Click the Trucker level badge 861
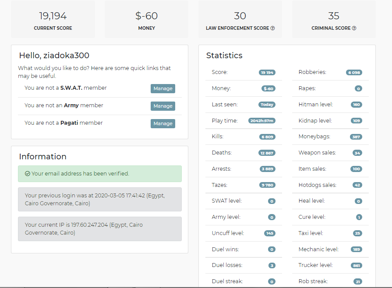This screenshot has width=392, height=288. pos(357,266)
